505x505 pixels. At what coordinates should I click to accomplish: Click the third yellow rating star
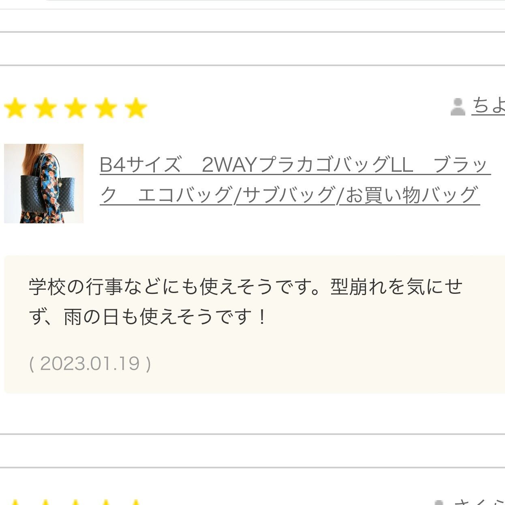[x=76, y=108]
